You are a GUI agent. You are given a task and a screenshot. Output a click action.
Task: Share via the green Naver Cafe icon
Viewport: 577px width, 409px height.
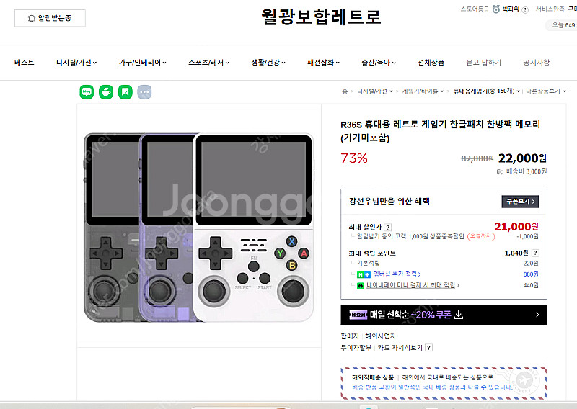(106, 92)
